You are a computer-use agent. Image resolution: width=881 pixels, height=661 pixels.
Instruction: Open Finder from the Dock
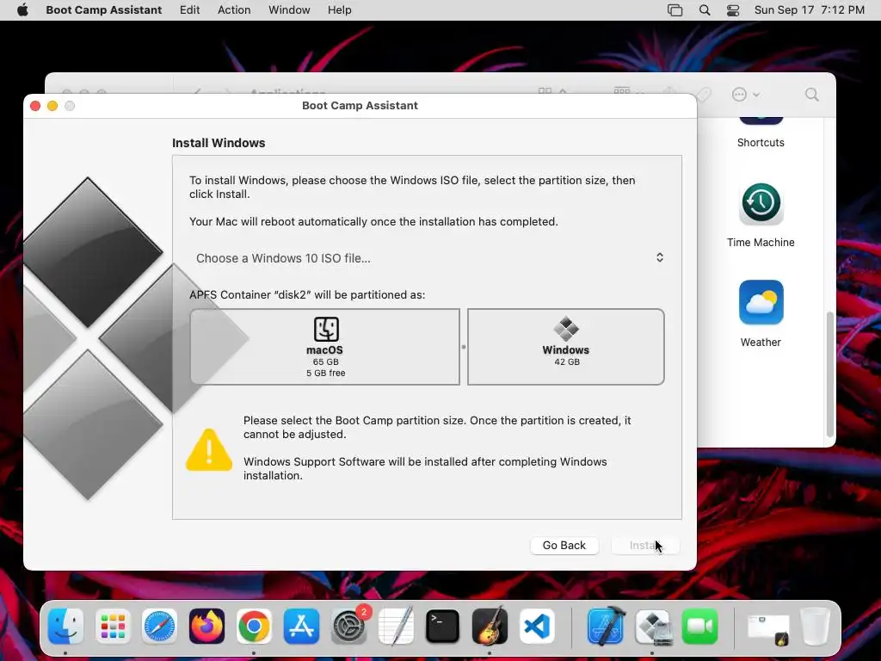(65, 626)
